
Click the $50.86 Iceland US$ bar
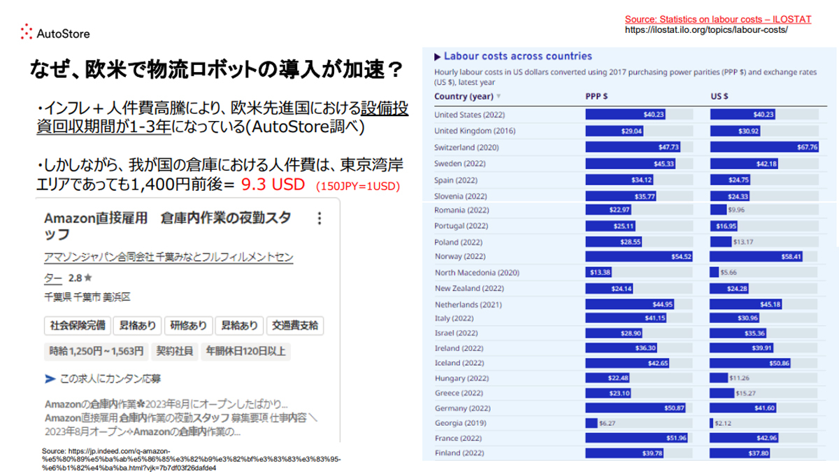751,363
